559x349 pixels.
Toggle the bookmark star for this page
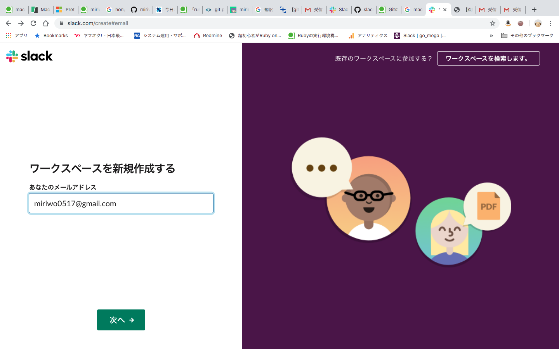coord(492,23)
